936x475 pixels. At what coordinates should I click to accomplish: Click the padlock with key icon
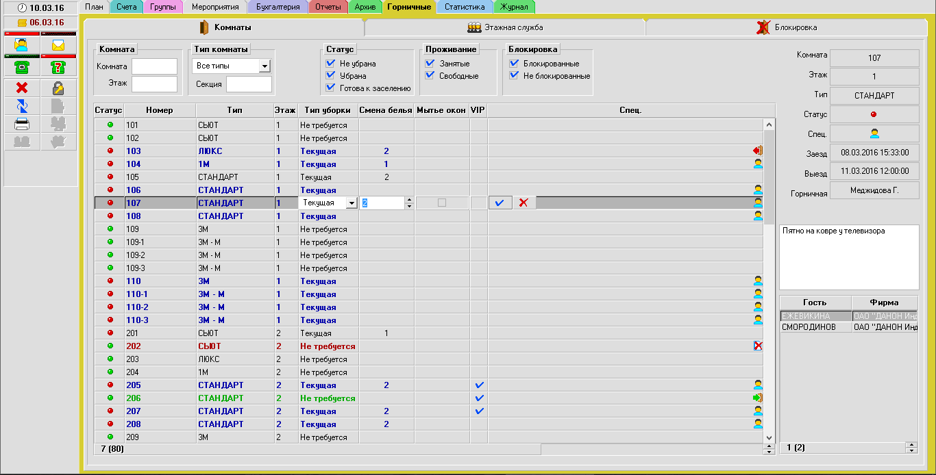58,88
